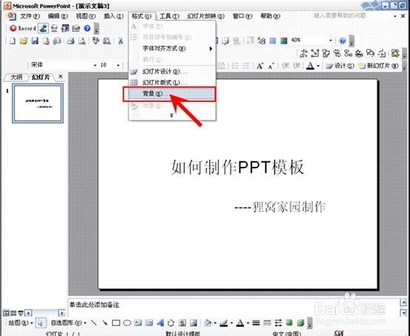Expand full Format menu with double chevron
This screenshot has height=336, width=410.
[x=171, y=115]
